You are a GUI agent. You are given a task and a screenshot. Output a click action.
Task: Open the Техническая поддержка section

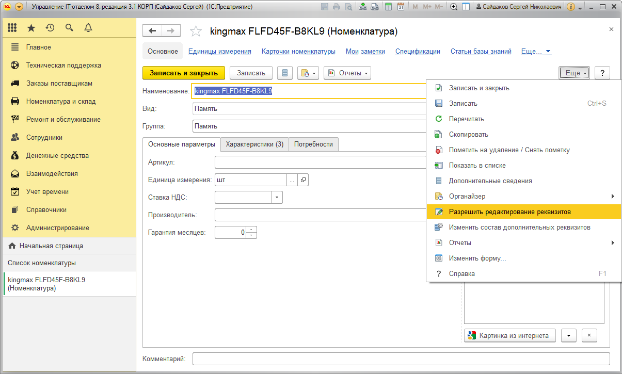click(x=70, y=65)
